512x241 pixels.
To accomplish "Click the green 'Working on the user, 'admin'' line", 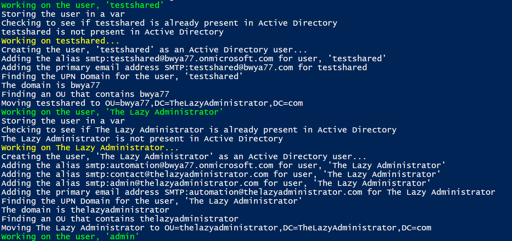I will tap(70, 237).
